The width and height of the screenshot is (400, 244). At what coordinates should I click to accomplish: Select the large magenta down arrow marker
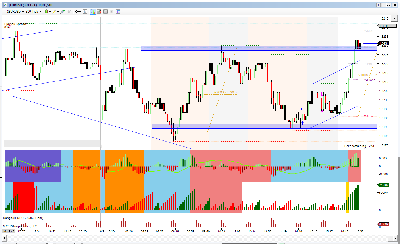[321, 94]
